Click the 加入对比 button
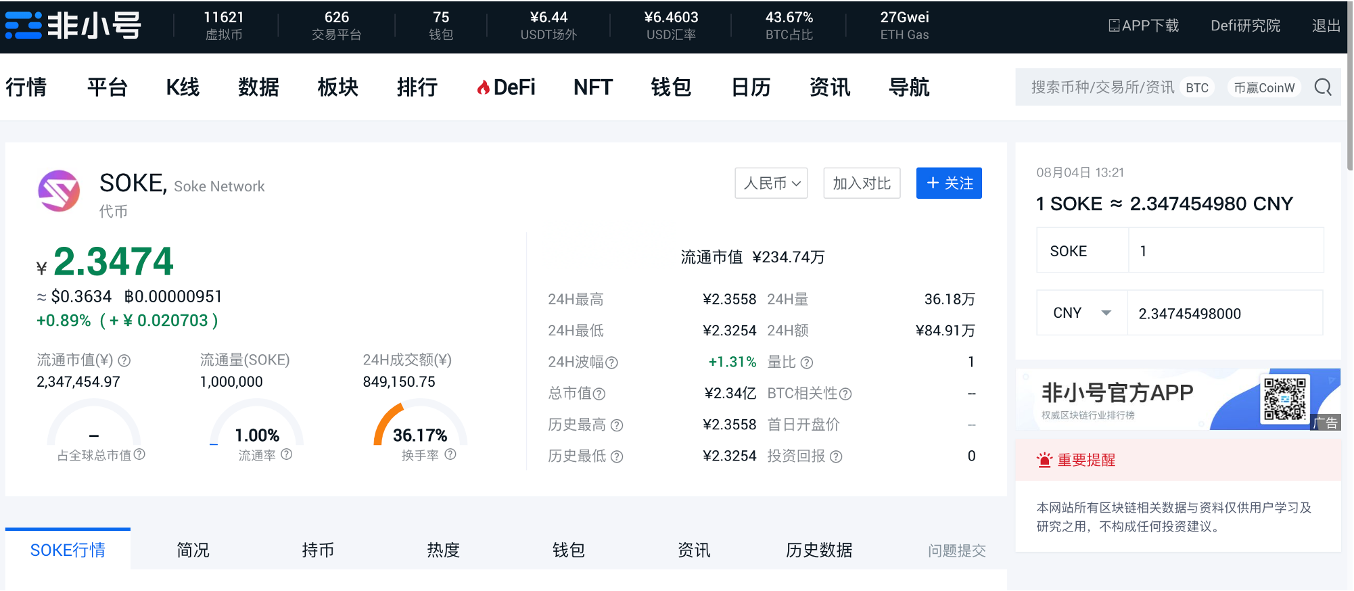 click(x=862, y=183)
